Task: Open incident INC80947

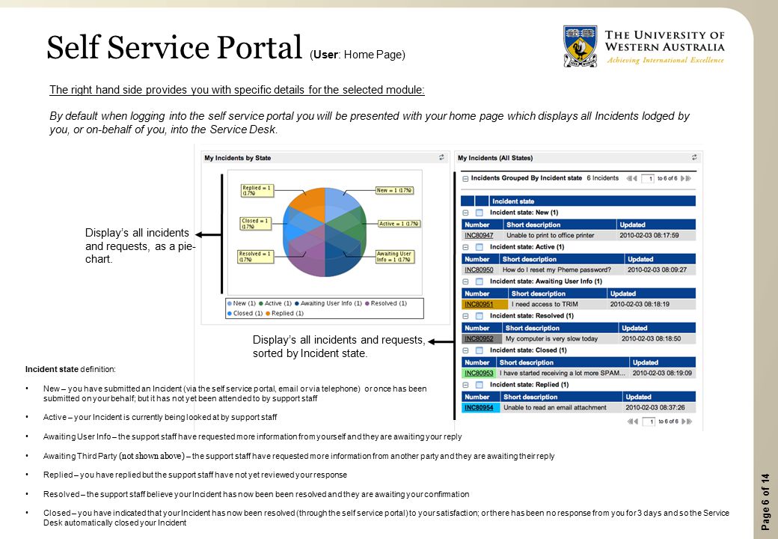Action: click(x=479, y=235)
